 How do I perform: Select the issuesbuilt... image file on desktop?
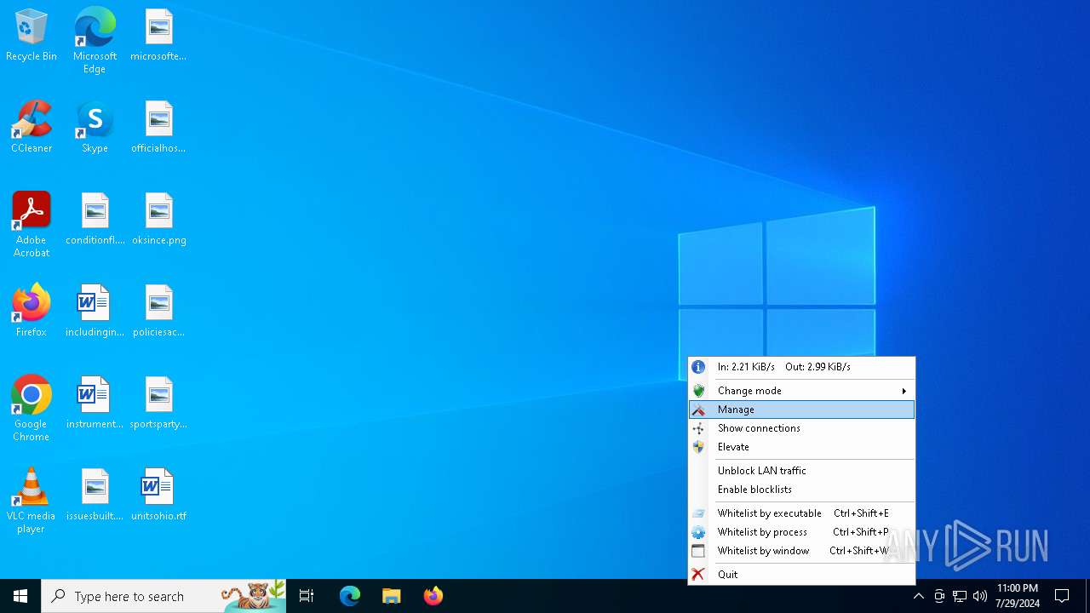[95, 496]
